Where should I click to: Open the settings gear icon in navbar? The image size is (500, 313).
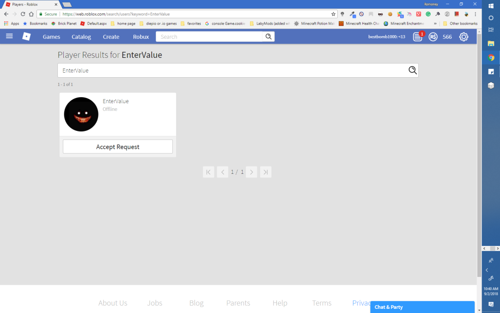[463, 37]
